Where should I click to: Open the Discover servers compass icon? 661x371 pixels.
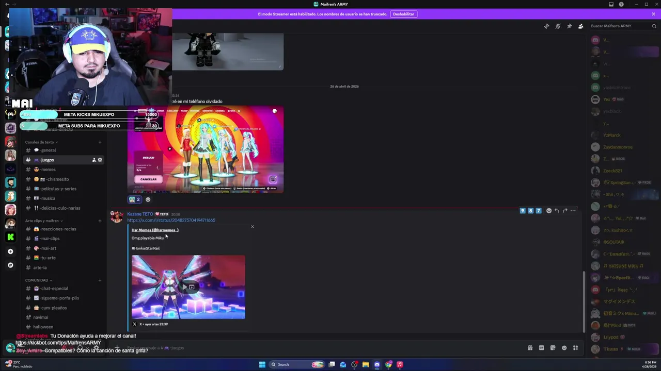10,265
